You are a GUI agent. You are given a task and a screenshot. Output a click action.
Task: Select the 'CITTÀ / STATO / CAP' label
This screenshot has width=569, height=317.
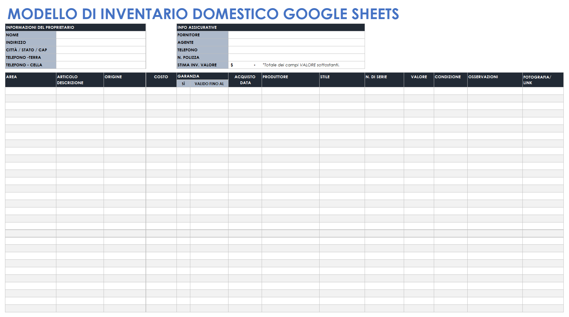click(x=31, y=50)
